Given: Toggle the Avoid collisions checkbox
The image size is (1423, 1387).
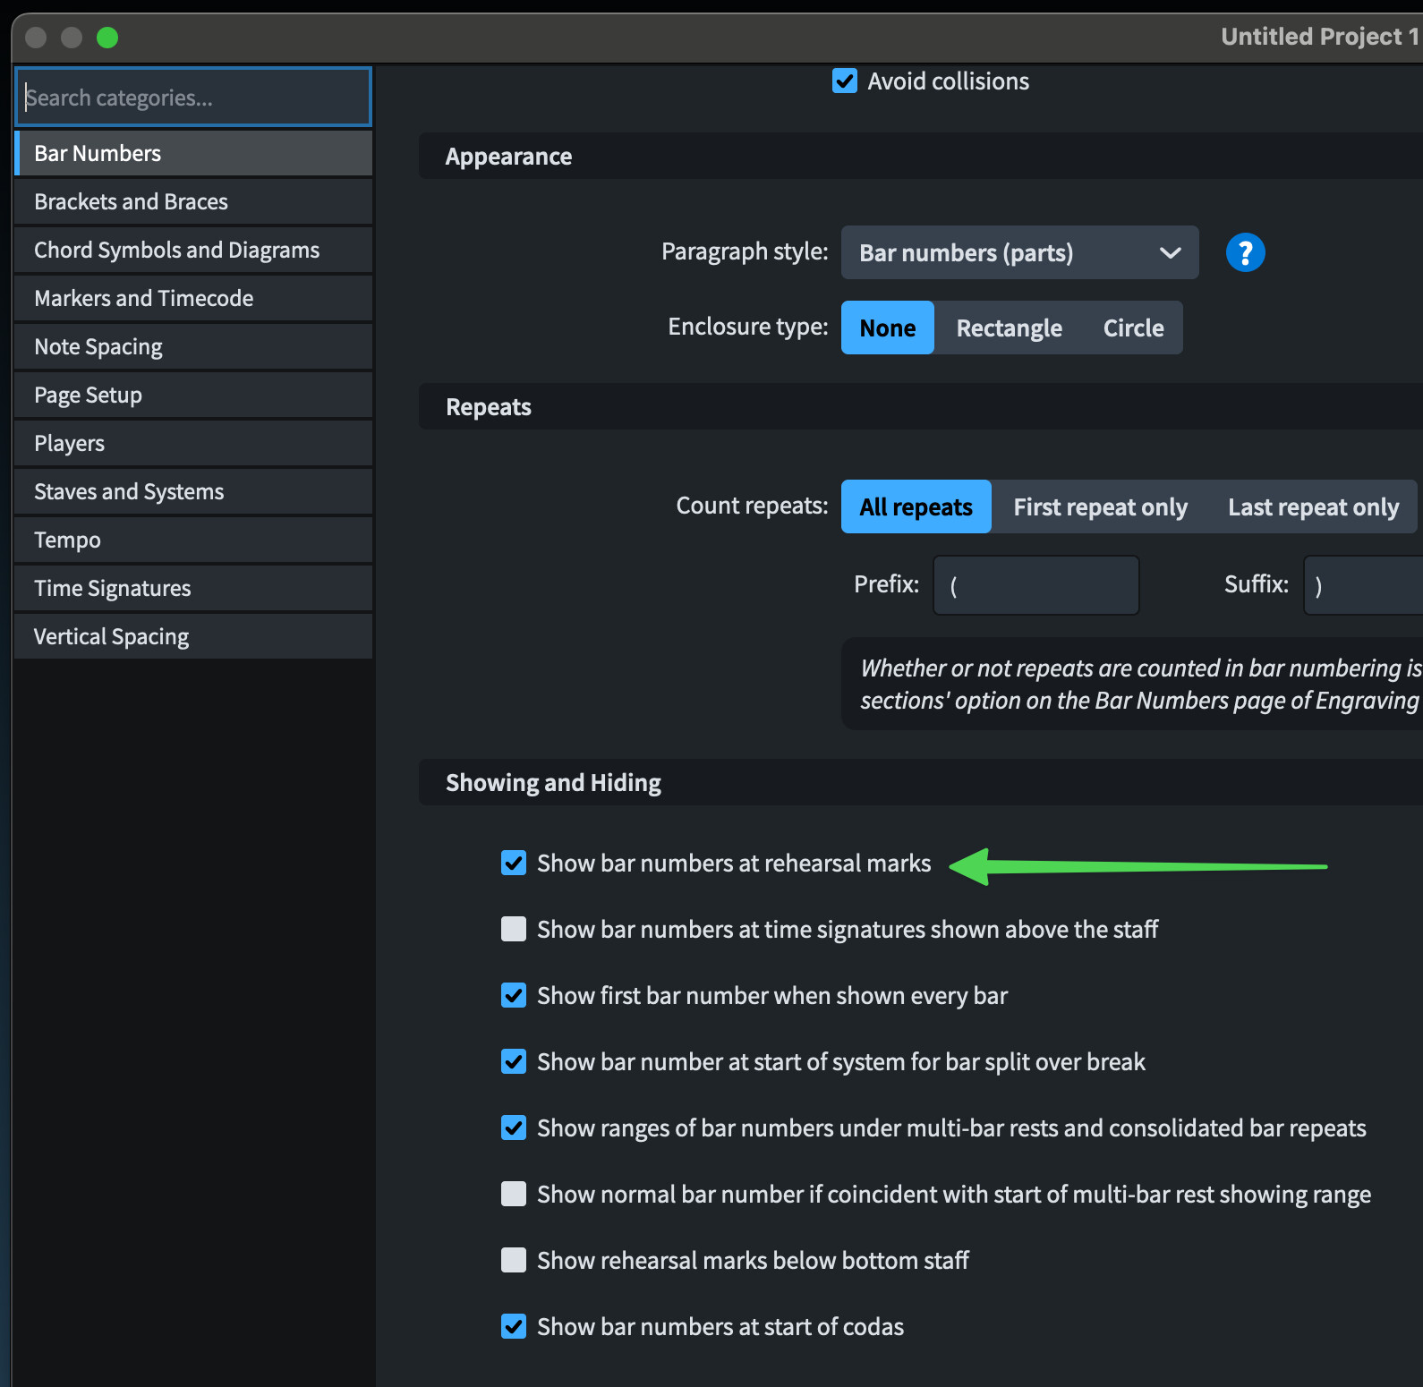Looking at the screenshot, I should pyautogui.click(x=845, y=81).
